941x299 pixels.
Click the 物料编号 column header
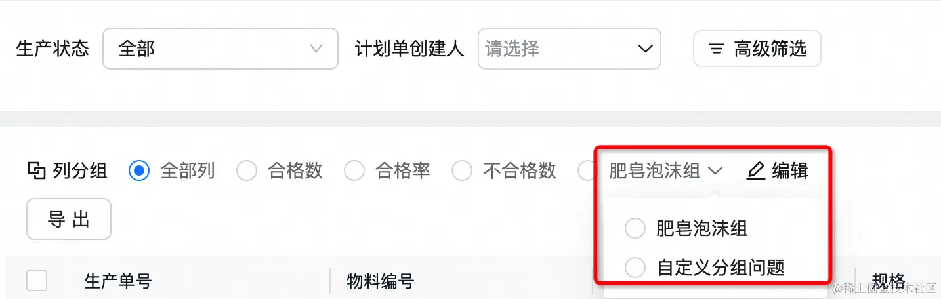pyautogui.click(x=381, y=282)
